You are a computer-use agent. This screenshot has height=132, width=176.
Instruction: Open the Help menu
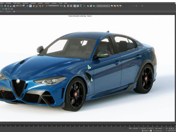click(x=66, y=3)
